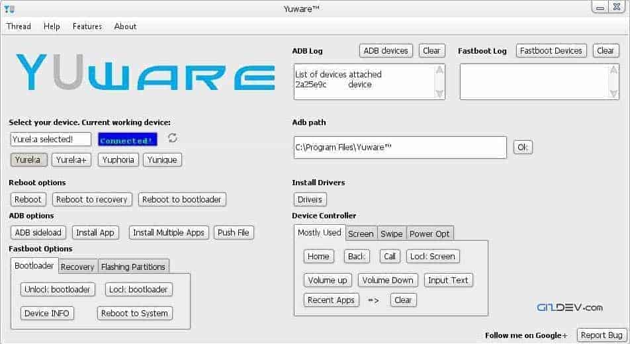Click Clear in Device Controller

click(x=404, y=300)
